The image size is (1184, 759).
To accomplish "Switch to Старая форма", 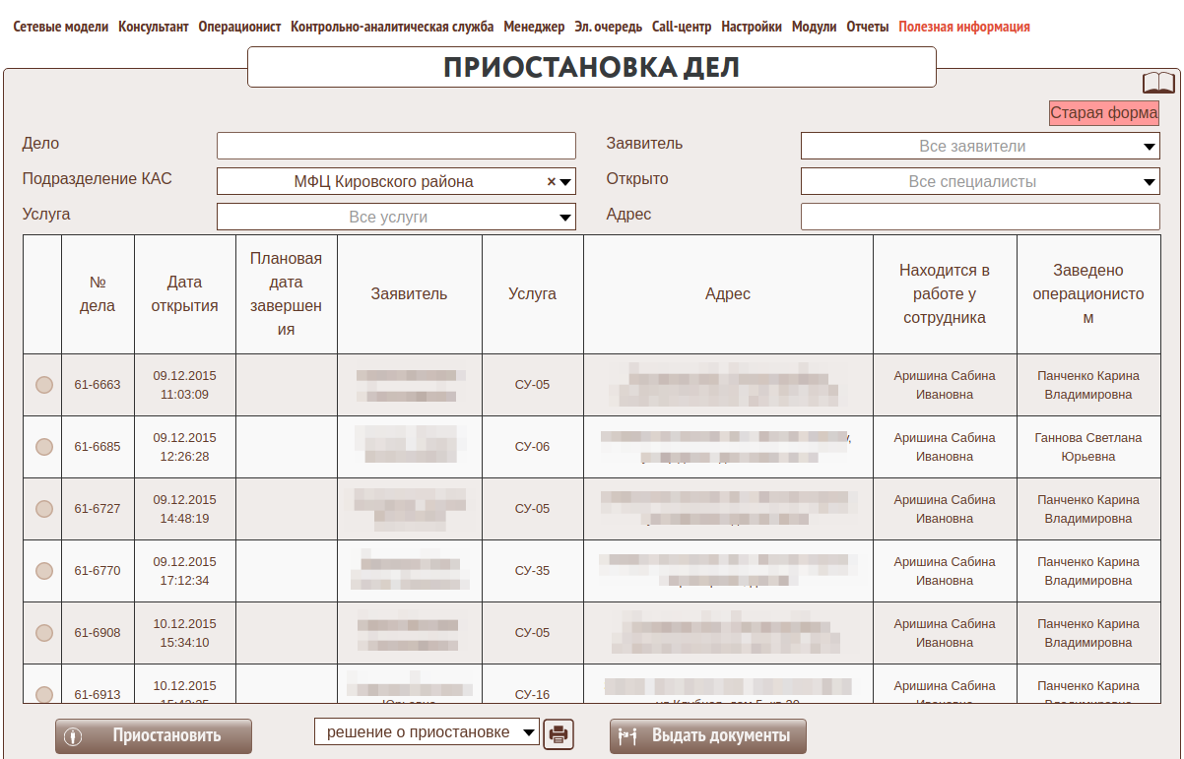I will [x=1103, y=113].
